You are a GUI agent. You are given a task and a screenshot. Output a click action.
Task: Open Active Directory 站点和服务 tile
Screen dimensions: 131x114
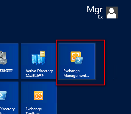(x=38, y=61)
